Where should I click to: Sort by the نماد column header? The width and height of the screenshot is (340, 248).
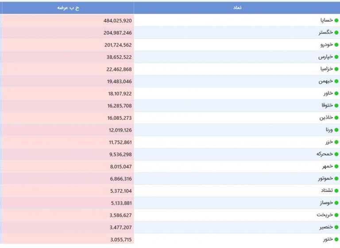pyautogui.click(x=237, y=8)
